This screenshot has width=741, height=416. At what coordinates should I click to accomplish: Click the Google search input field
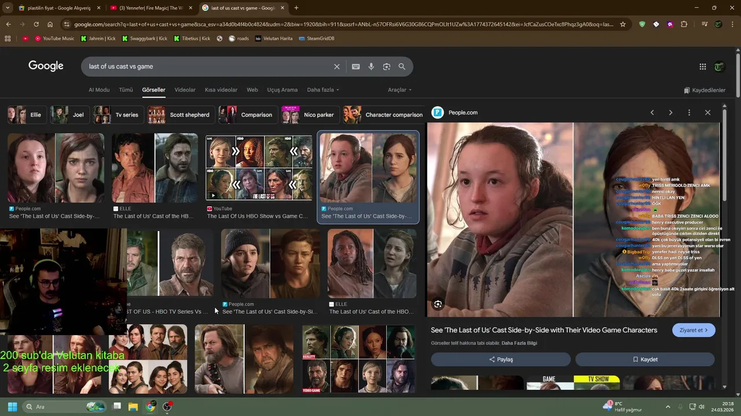[x=208, y=66]
